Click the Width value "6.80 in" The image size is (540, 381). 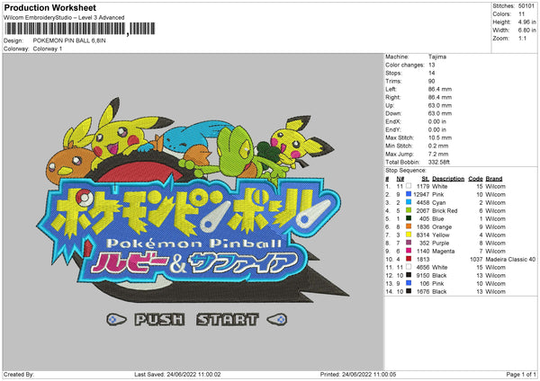pos(526,31)
